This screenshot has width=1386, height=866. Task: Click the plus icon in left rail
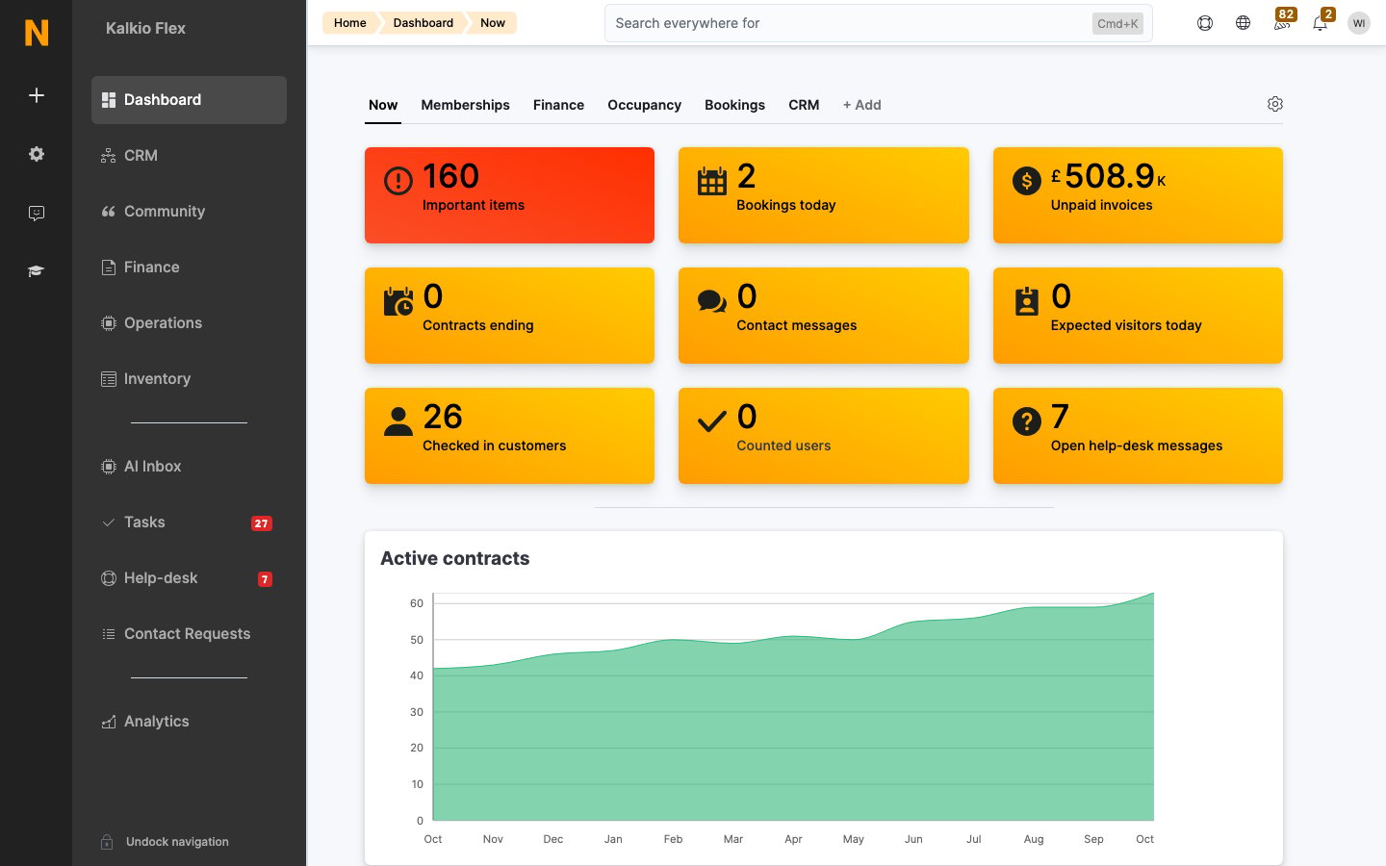[x=37, y=95]
